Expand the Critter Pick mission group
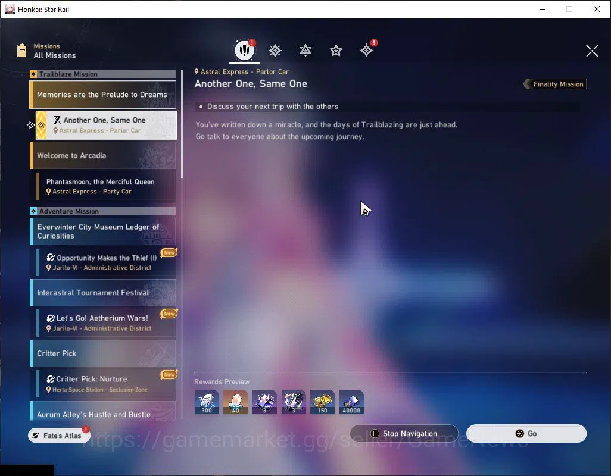The width and height of the screenshot is (611, 476). tap(103, 353)
